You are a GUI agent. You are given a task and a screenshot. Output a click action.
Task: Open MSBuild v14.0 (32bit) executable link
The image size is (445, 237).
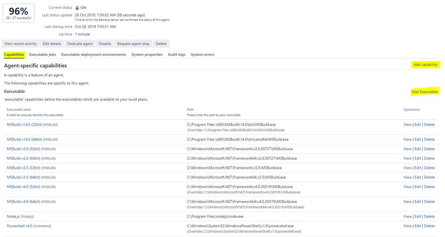[24, 124]
